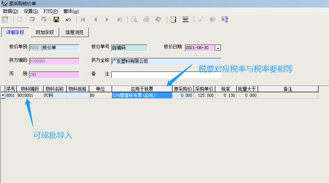This screenshot has height=183, width=329.
Task: Click the previous record arrow icon
Action: click(x=95, y=19)
